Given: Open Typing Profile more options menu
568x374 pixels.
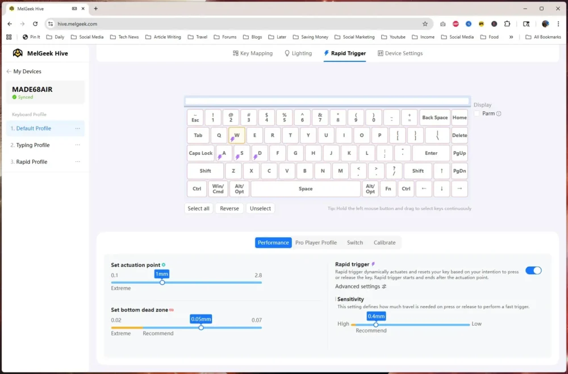Looking at the screenshot, I should 77,145.
